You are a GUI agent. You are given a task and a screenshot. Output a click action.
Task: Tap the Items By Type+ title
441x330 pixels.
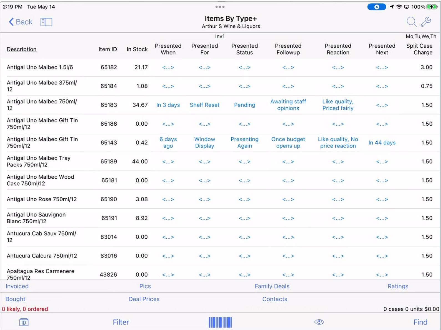coord(231,19)
